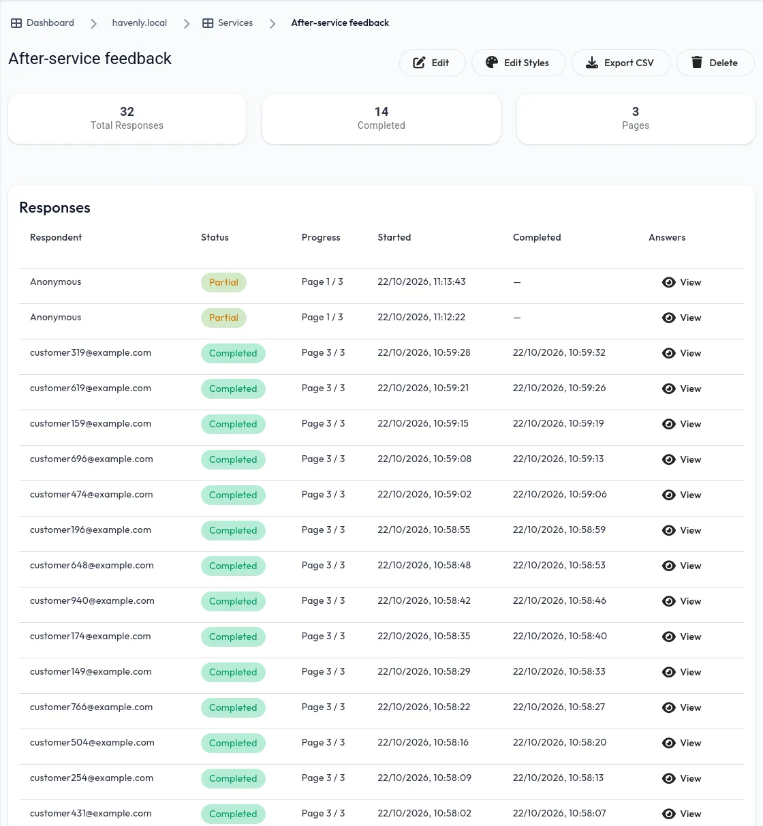Click eye icon for customer174@example.com
Screen dimensions: 763x826
pos(669,637)
